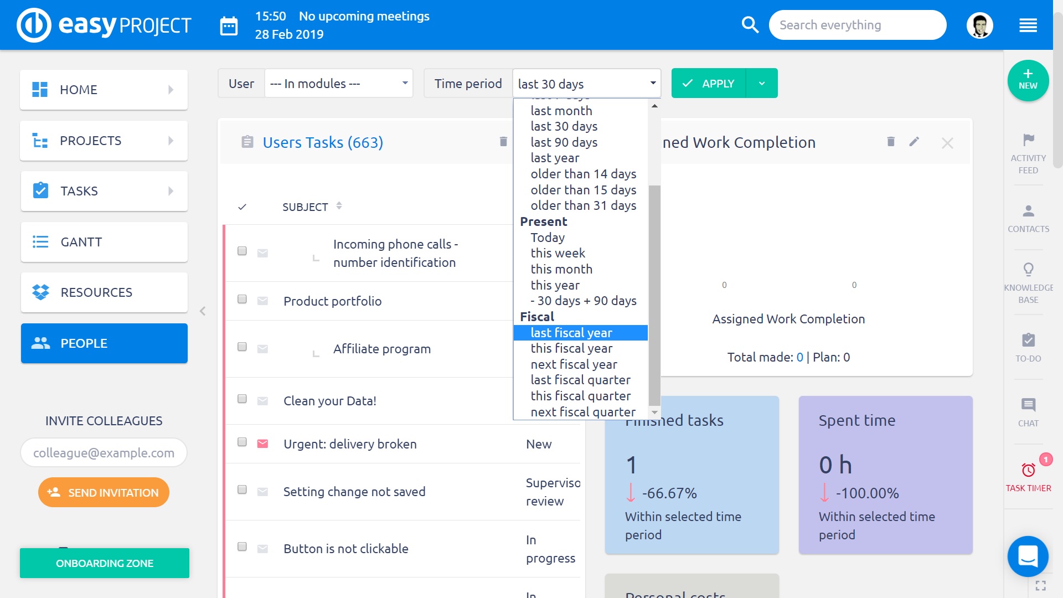Delete Users Tasks module with trash icon
The height and width of the screenshot is (598, 1063).
click(503, 142)
